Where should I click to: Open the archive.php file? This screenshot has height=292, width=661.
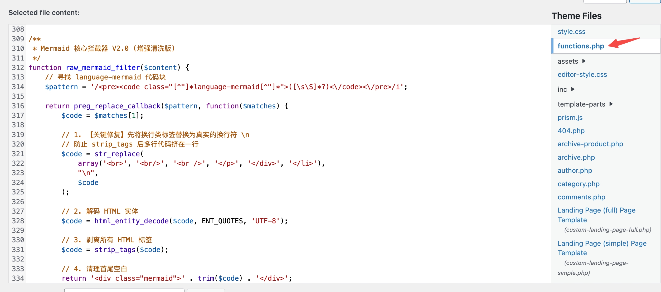(x=576, y=157)
